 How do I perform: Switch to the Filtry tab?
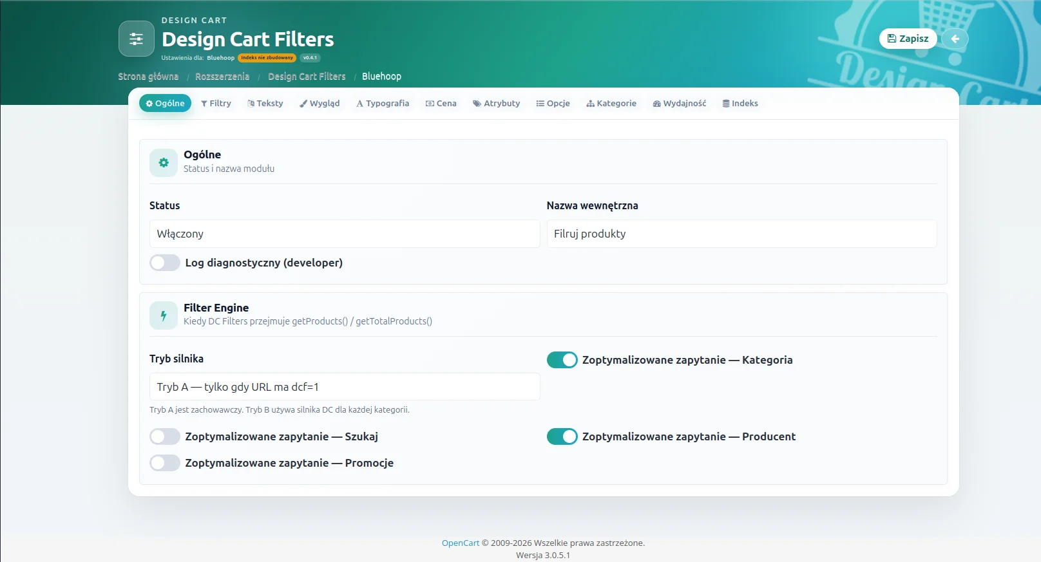[216, 103]
